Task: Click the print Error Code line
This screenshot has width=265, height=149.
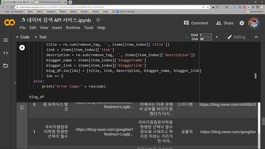Action: pos(74,87)
